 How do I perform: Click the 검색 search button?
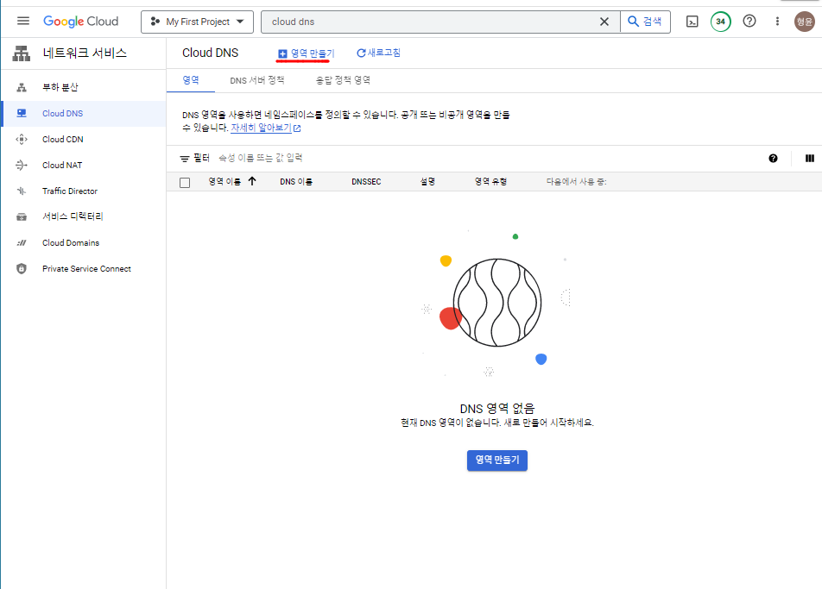pyautogui.click(x=645, y=22)
